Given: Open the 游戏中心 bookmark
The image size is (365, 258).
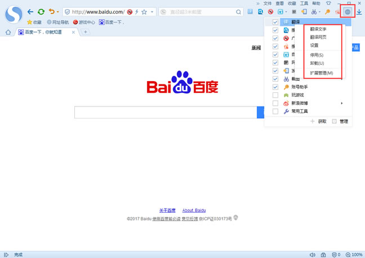Looking at the screenshot, I should coord(84,23).
